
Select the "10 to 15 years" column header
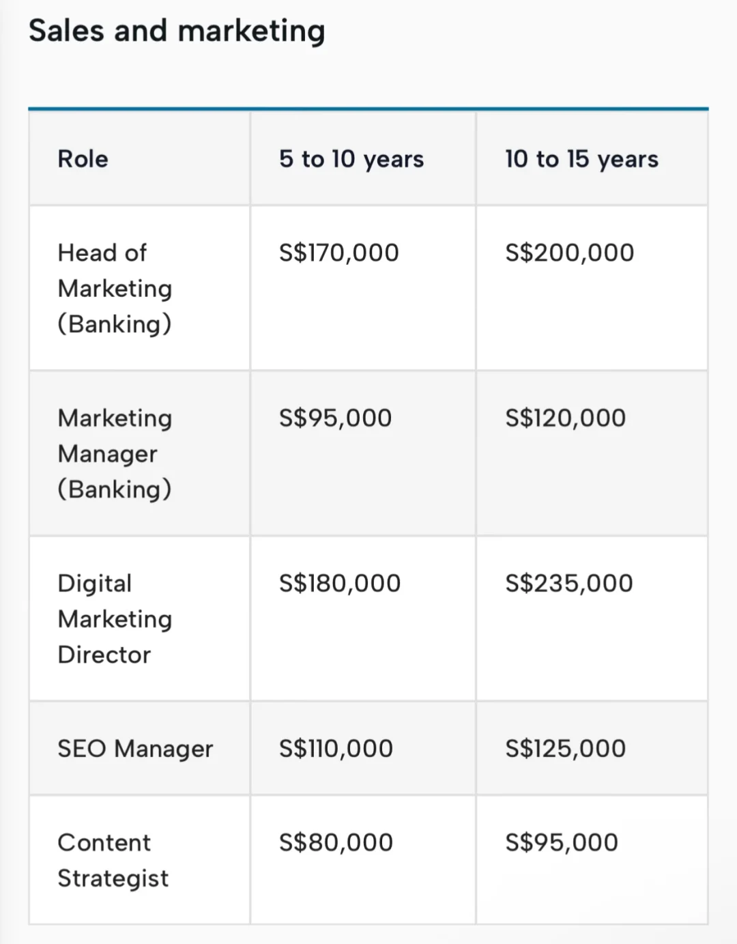click(x=581, y=159)
